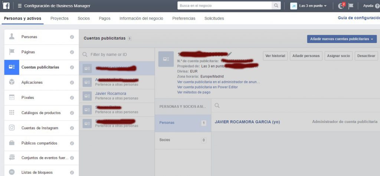The width and height of the screenshot is (380, 176).
Task: Click the Cuentas de Instagram icon
Action: (x=12, y=127)
